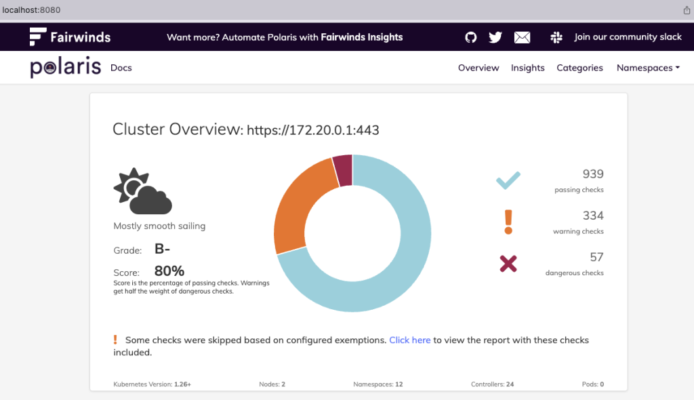Click the 'Click here' exemptions link
694x400 pixels.
[409, 340]
